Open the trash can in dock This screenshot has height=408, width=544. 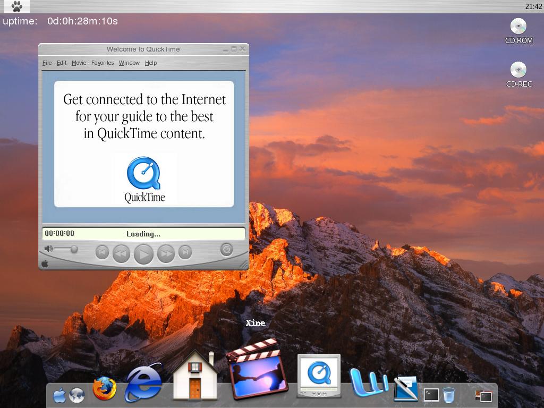click(448, 395)
